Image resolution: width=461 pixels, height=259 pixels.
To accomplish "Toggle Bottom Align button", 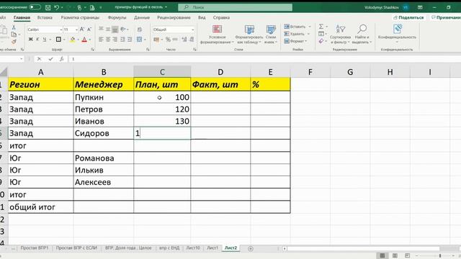I will 115,29.
